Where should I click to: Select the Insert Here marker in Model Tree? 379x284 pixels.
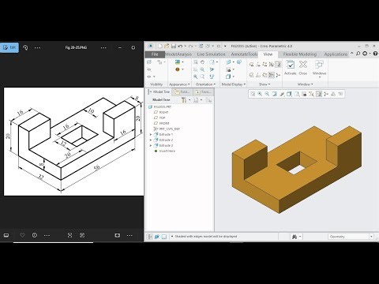pos(165,151)
